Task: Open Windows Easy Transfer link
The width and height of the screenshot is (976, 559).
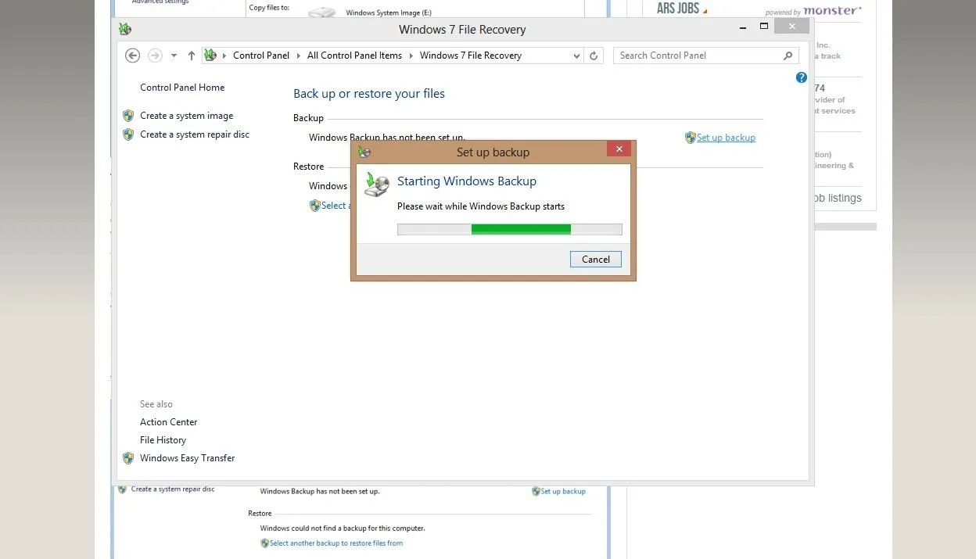Action: click(187, 458)
